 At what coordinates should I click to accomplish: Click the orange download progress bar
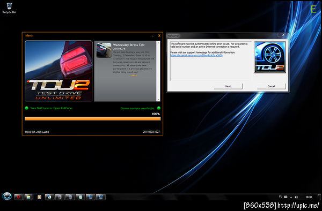92,118
